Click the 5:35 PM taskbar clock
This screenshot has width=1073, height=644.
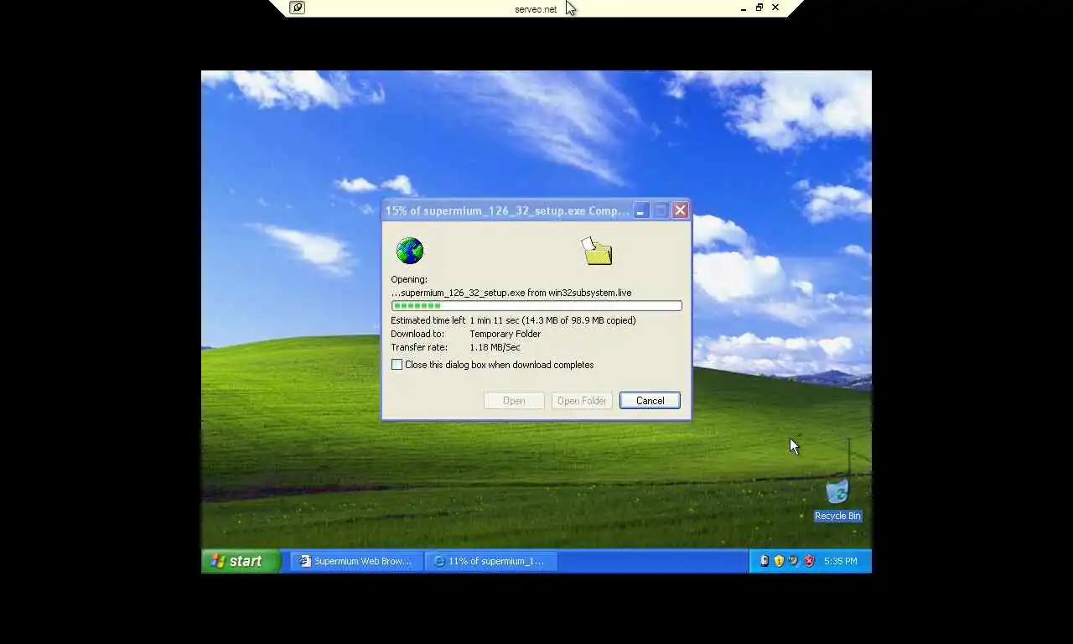(841, 561)
